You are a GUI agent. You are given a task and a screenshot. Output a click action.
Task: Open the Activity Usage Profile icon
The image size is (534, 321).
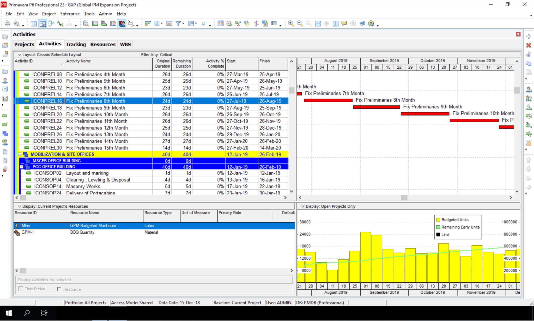104,23
